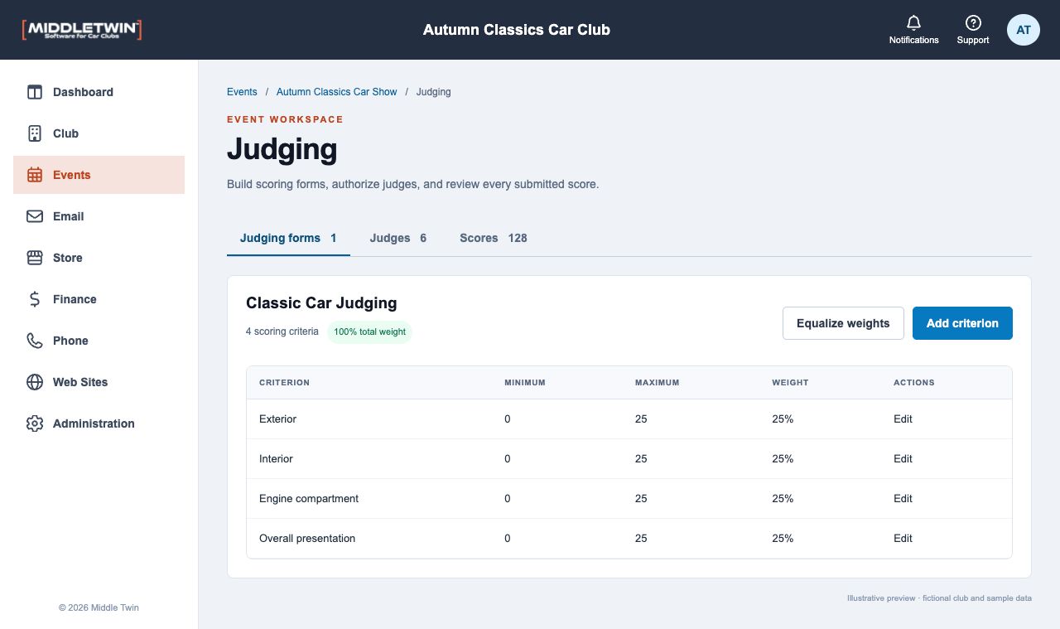Click the 4 scoring criteria text
1060x629 pixels.
[282, 331]
